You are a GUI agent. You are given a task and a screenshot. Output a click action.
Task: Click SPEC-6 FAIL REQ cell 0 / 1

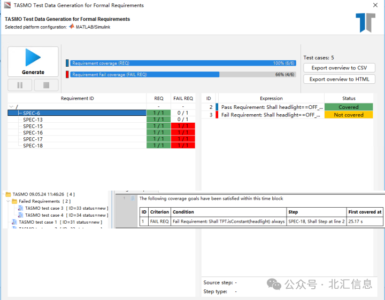[x=183, y=113]
